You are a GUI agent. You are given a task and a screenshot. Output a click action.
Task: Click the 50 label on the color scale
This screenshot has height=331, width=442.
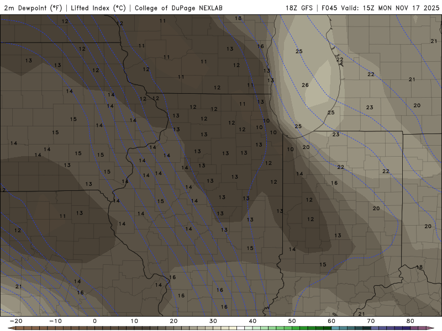point(292,321)
